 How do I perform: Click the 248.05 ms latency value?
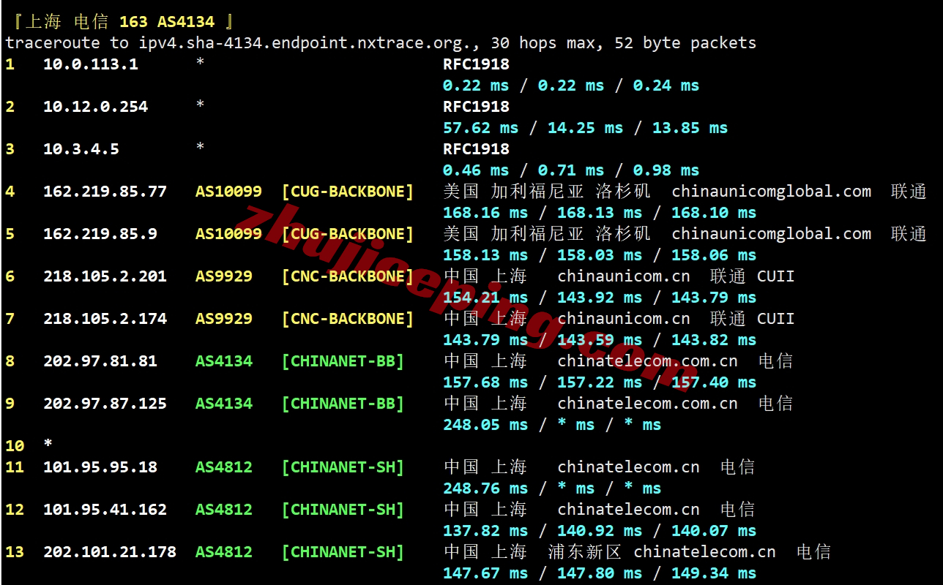point(485,425)
